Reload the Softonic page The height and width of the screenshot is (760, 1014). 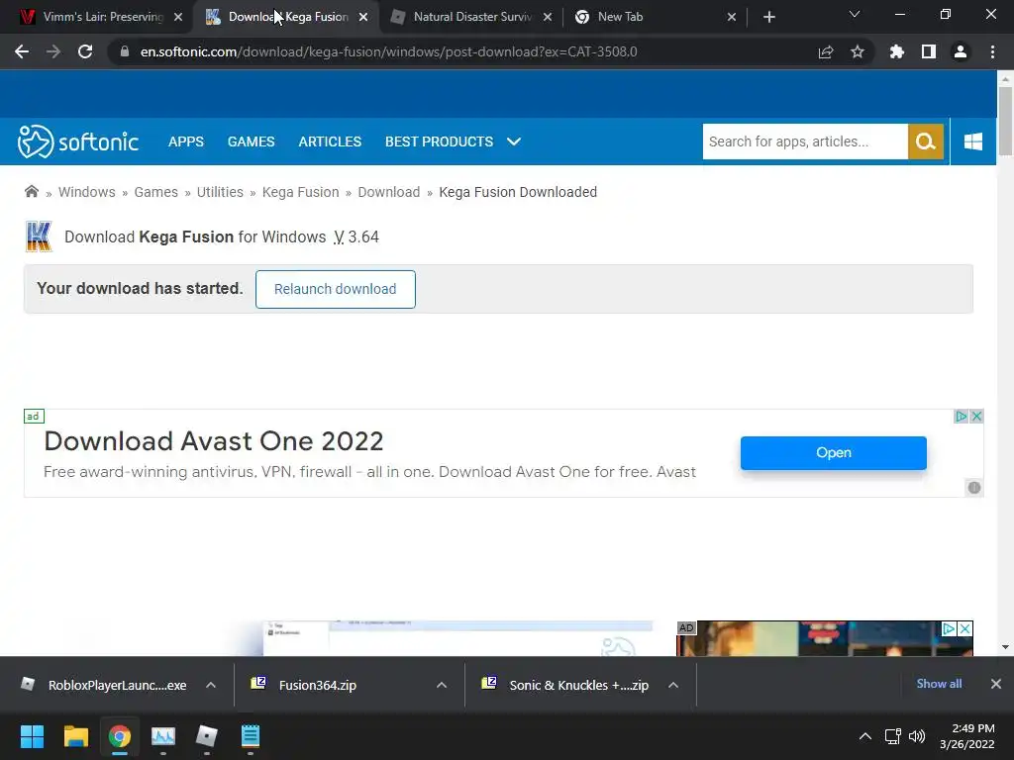[x=85, y=51]
